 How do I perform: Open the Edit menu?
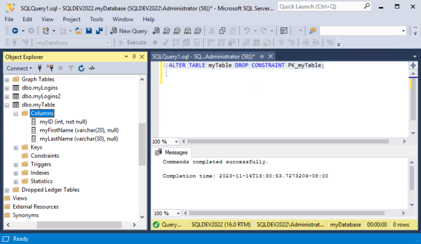27,19
